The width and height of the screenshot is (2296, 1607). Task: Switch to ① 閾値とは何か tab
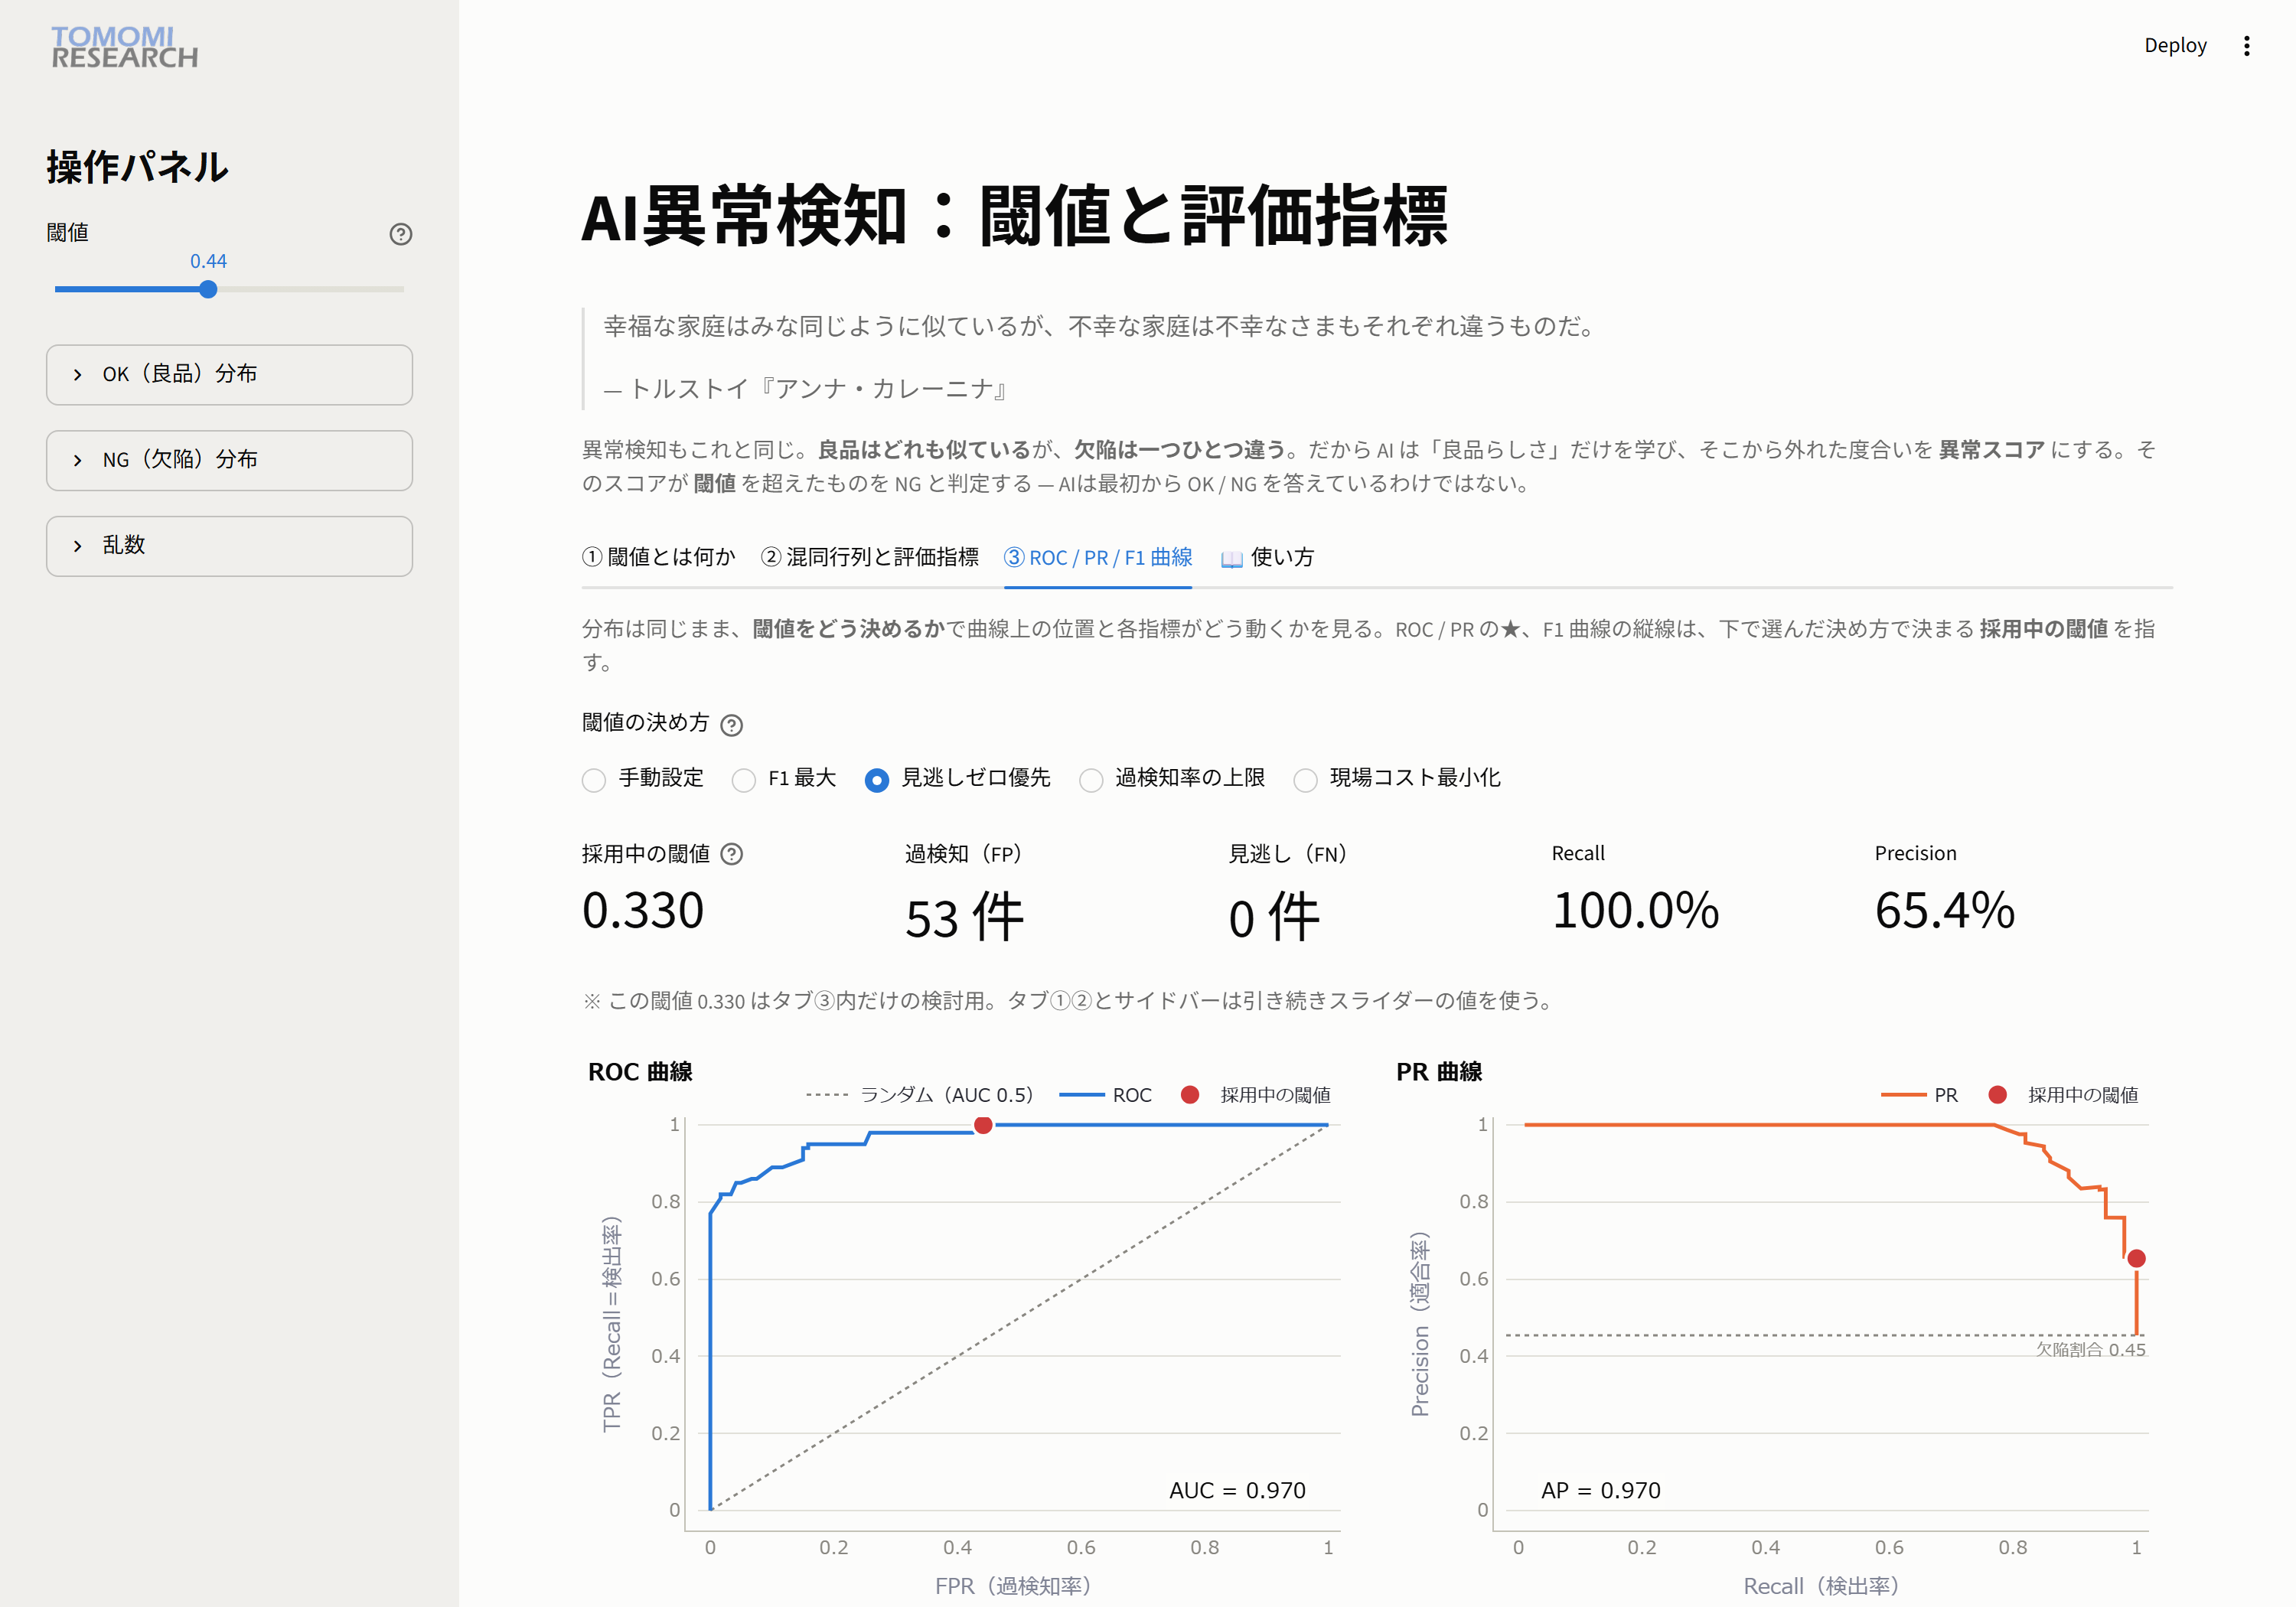pos(659,557)
